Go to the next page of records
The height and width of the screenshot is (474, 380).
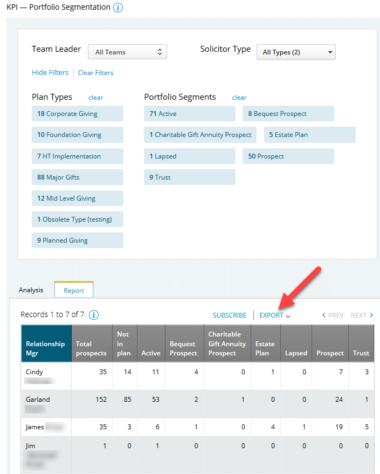[x=362, y=315]
